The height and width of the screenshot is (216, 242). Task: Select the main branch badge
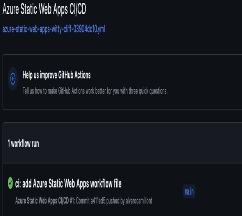click(x=189, y=191)
